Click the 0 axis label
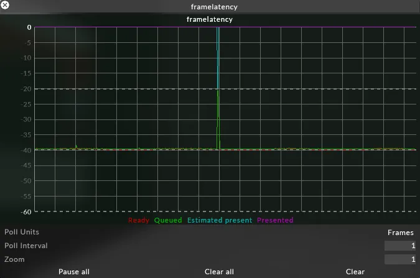 pyautogui.click(x=29, y=27)
